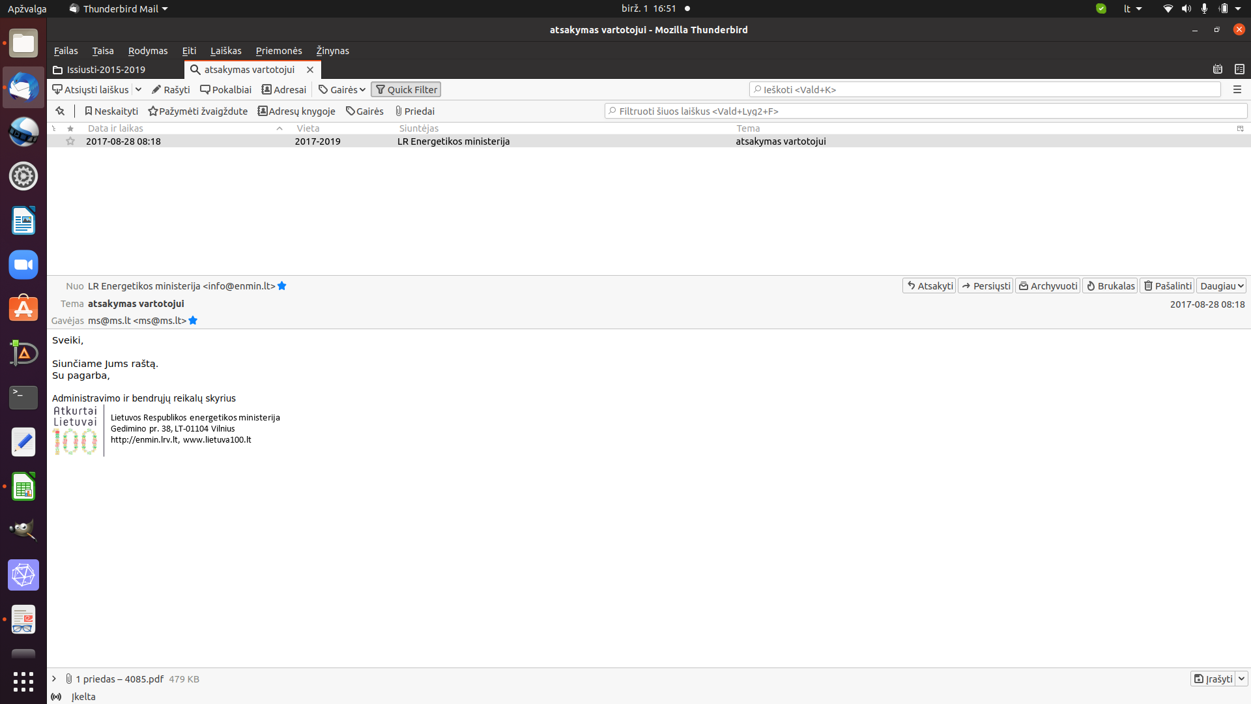This screenshot has height=704, width=1251.
Task: Sort by the Tema column header
Action: pos(983,128)
